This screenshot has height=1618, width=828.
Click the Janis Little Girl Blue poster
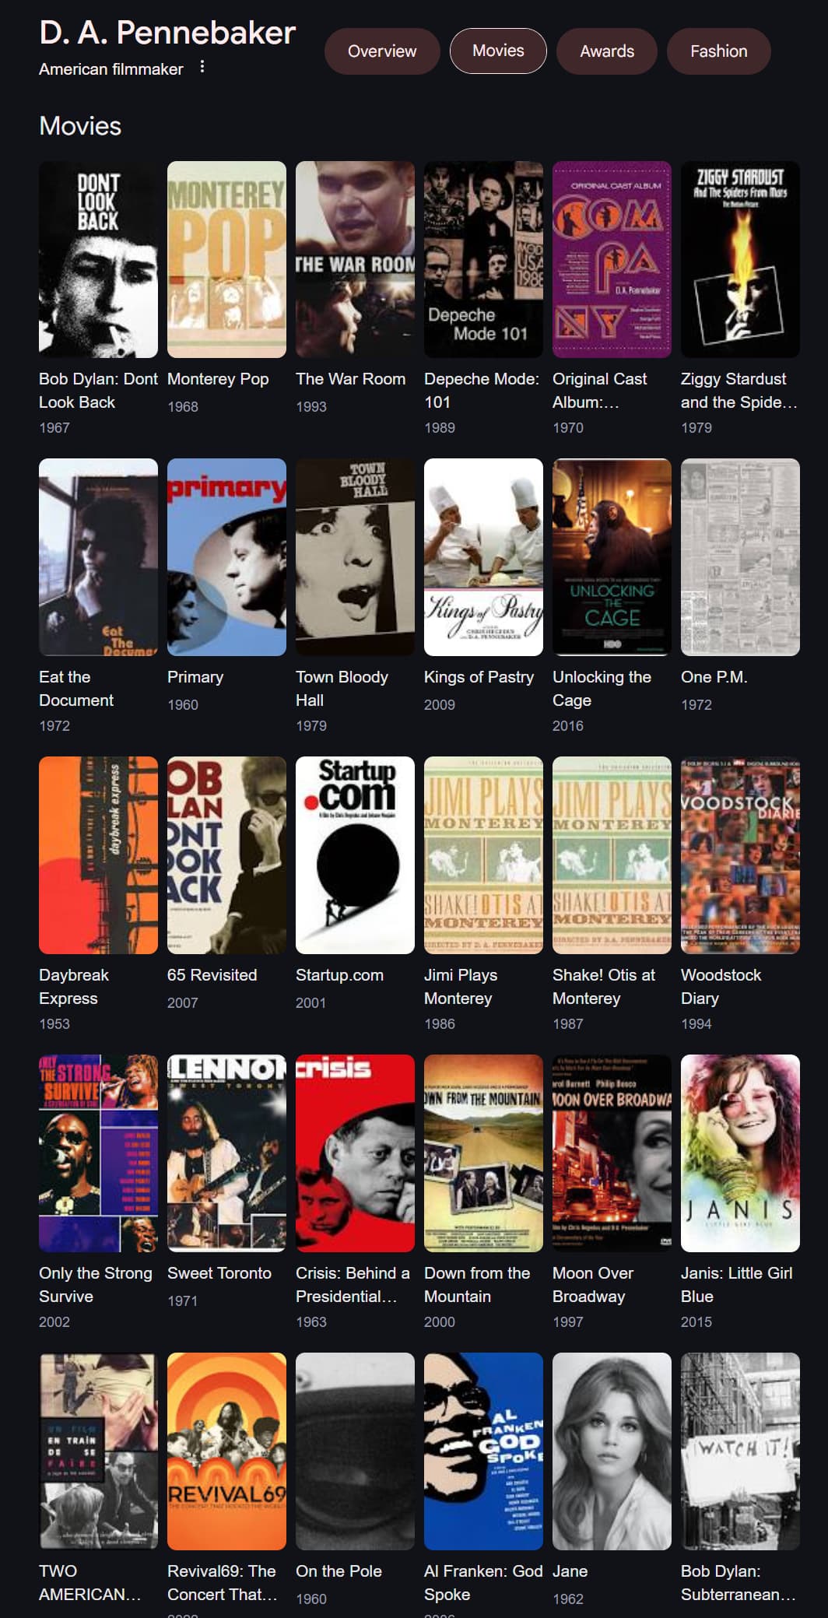[740, 1153]
